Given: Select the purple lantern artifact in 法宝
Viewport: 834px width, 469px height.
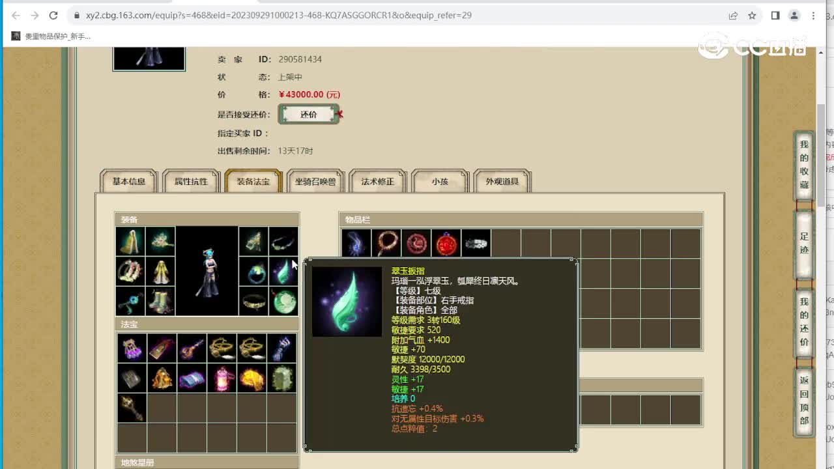Looking at the screenshot, I should (132, 348).
